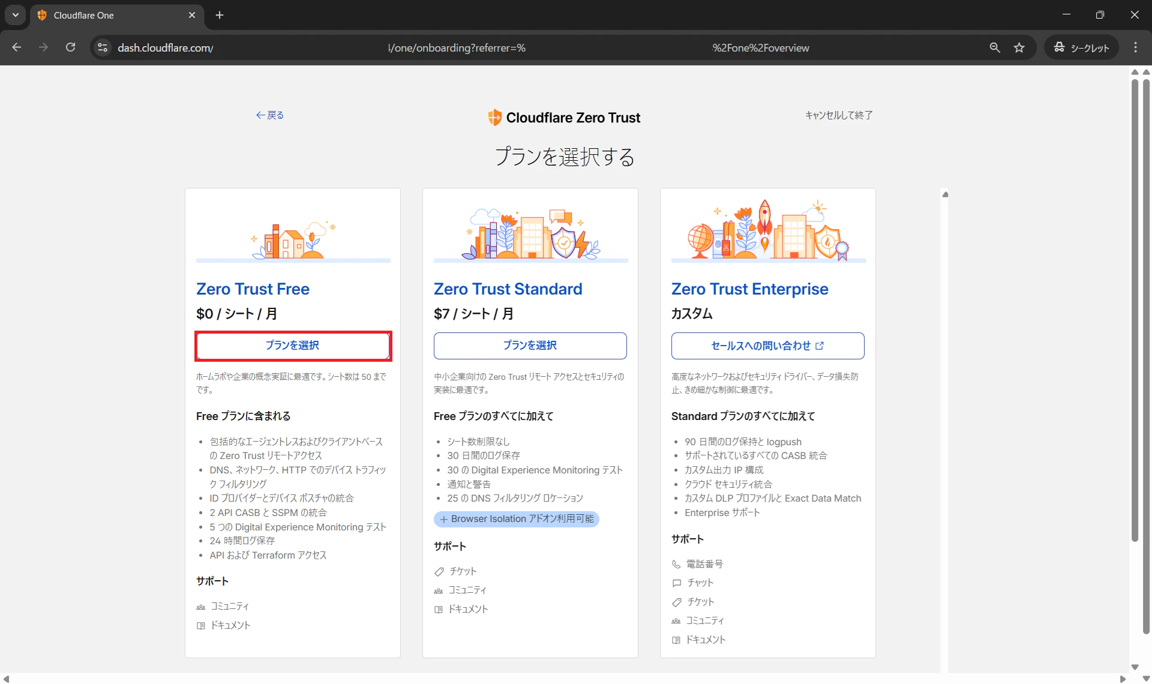Click 'シート数制限なし' in Standard list
This screenshot has width=1152, height=684.
[478, 442]
